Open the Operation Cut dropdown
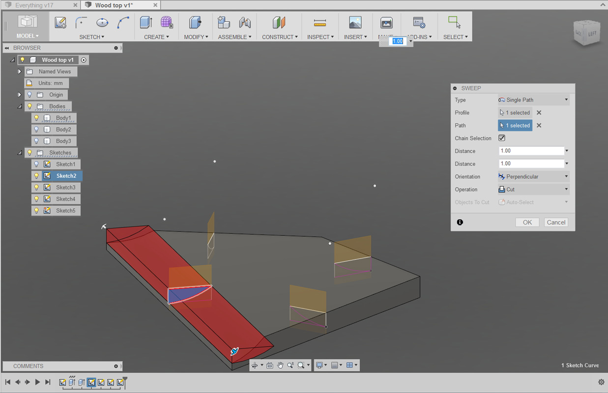The height and width of the screenshot is (393, 608). (x=534, y=189)
